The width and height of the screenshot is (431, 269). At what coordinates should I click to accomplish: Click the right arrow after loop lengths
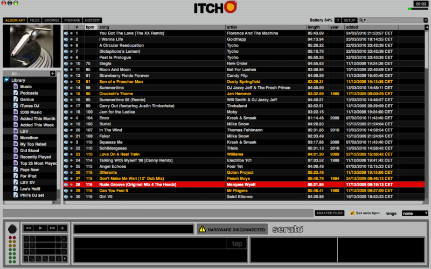pos(65,259)
